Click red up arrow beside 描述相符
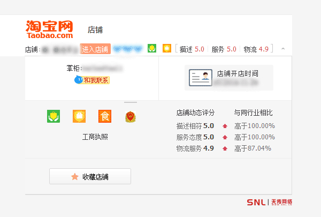 coord(225,126)
